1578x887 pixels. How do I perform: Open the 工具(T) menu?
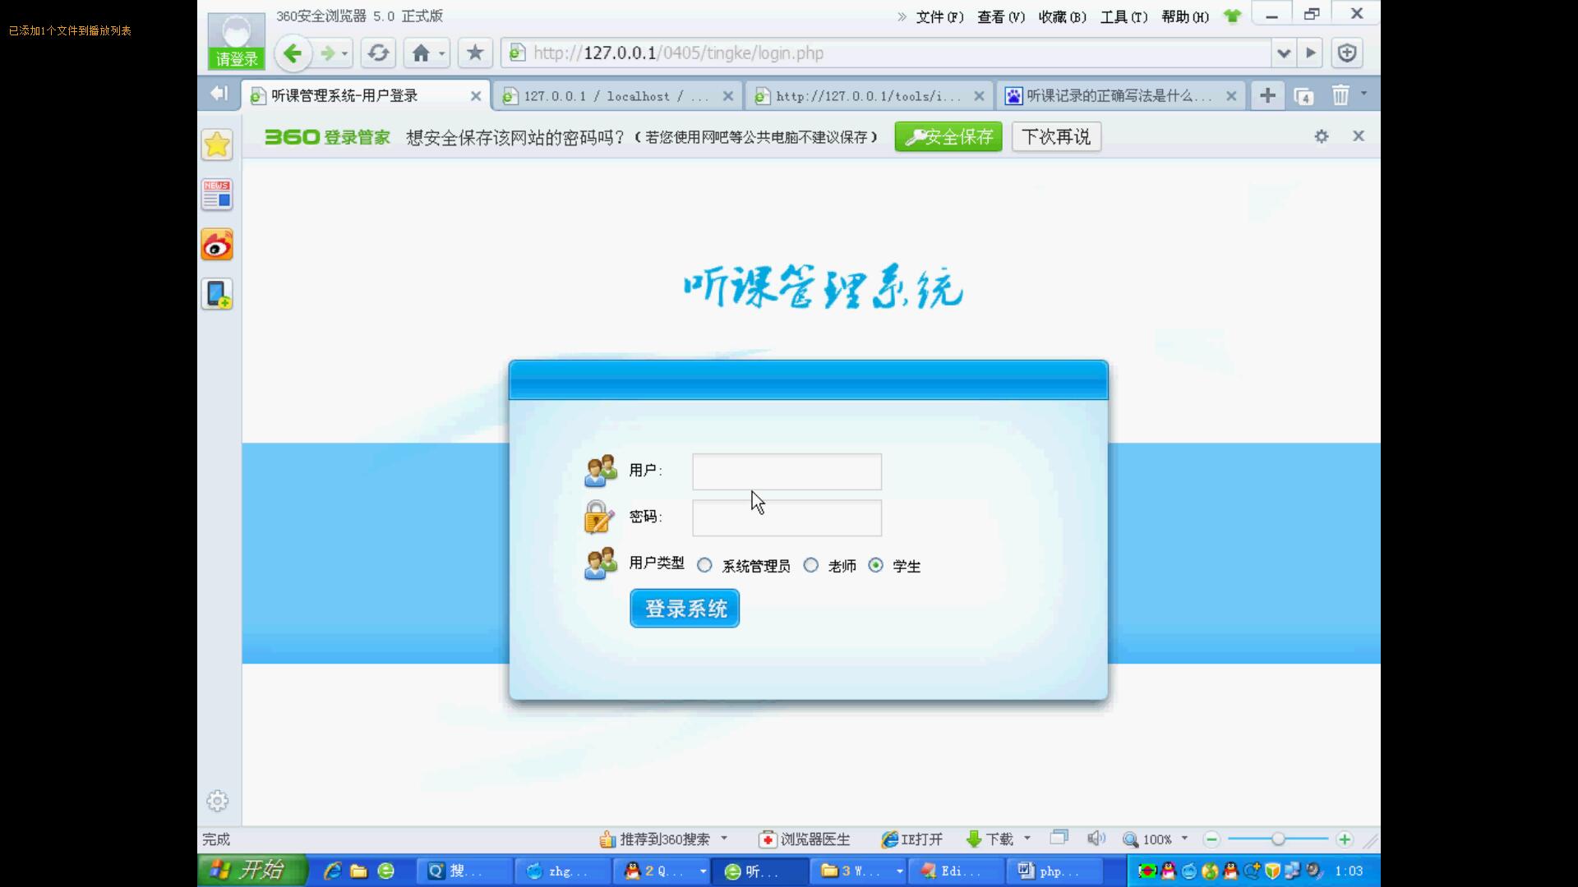1124,16
